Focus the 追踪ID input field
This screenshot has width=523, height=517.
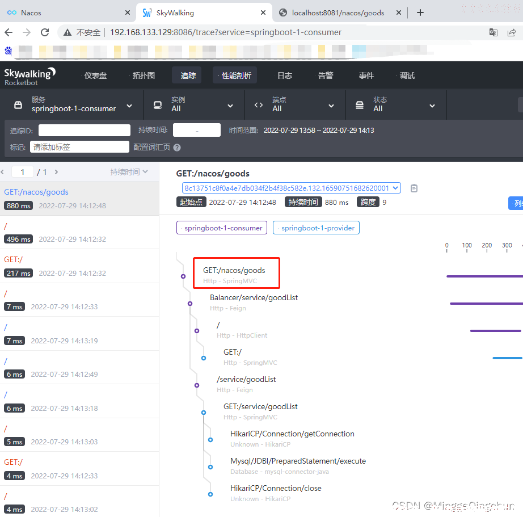pyautogui.click(x=85, y=130)
